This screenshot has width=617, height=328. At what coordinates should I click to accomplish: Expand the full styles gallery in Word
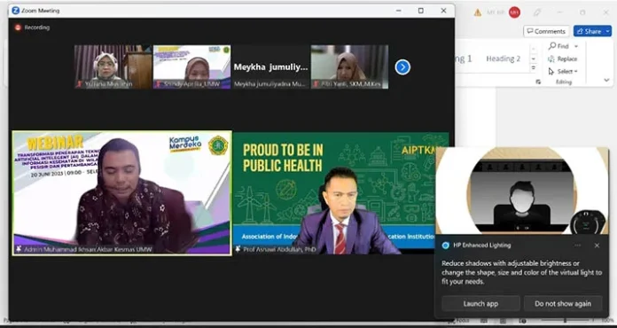pyautogui.click(x=534, y=67)
